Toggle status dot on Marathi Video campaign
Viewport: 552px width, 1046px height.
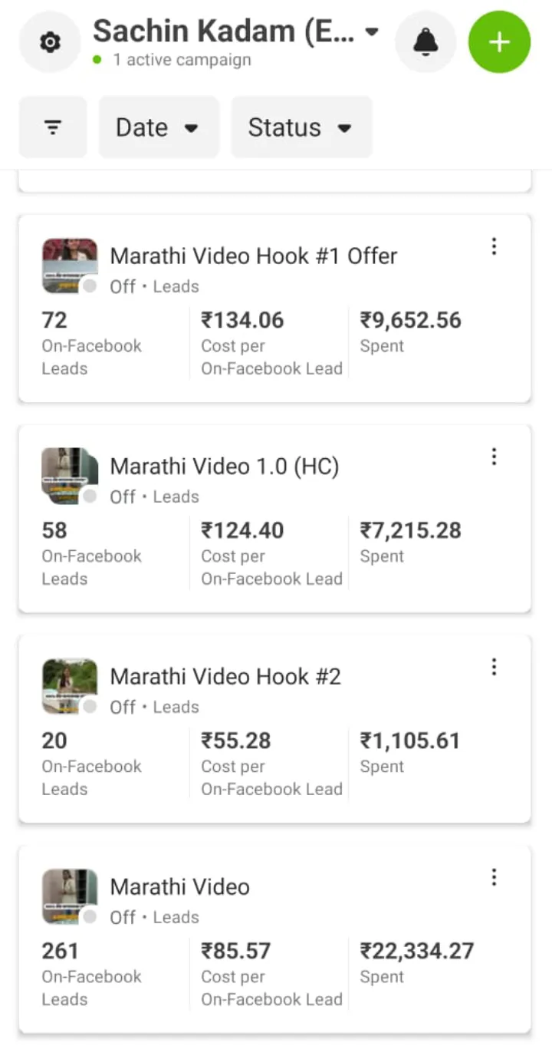click(x=90, y=917)
